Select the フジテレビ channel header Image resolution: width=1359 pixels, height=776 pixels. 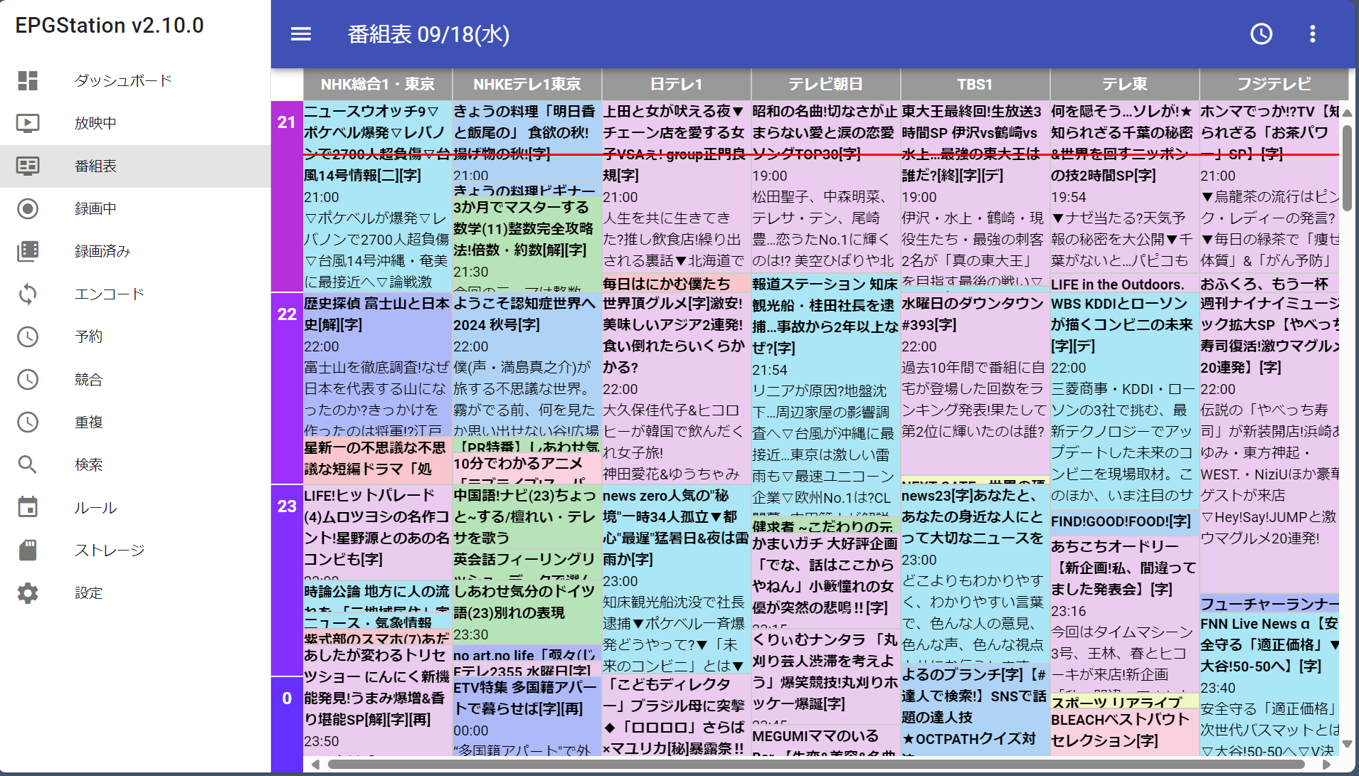pyautogui.click(x=1273, y=84)
